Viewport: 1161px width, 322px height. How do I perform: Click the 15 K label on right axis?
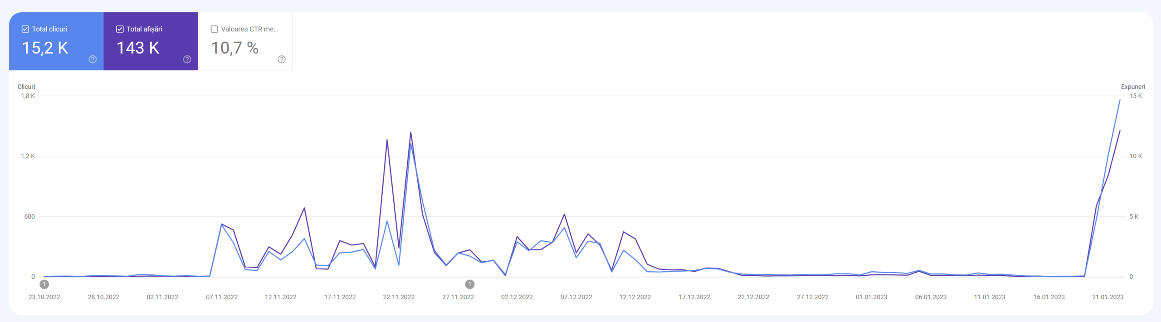(x=1136, y=96)
